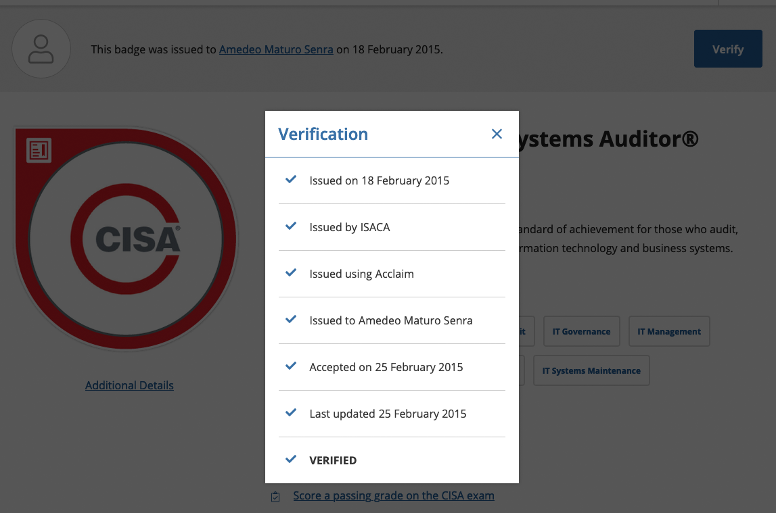Select the IT Governance skill tag
Screen dimensions: 776x513
click(582, 331)
